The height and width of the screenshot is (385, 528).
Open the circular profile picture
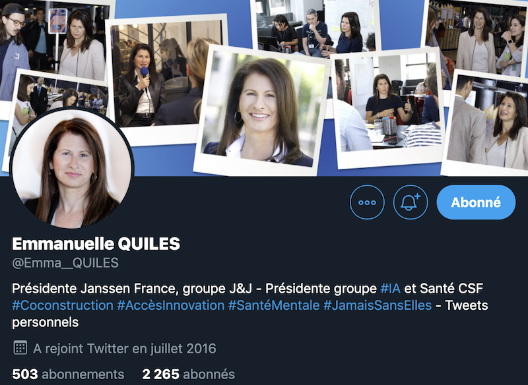[72, 169]
